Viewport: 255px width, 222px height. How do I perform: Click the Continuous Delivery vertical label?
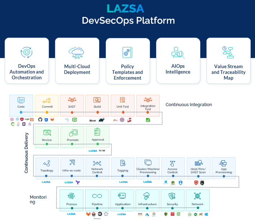26,153
